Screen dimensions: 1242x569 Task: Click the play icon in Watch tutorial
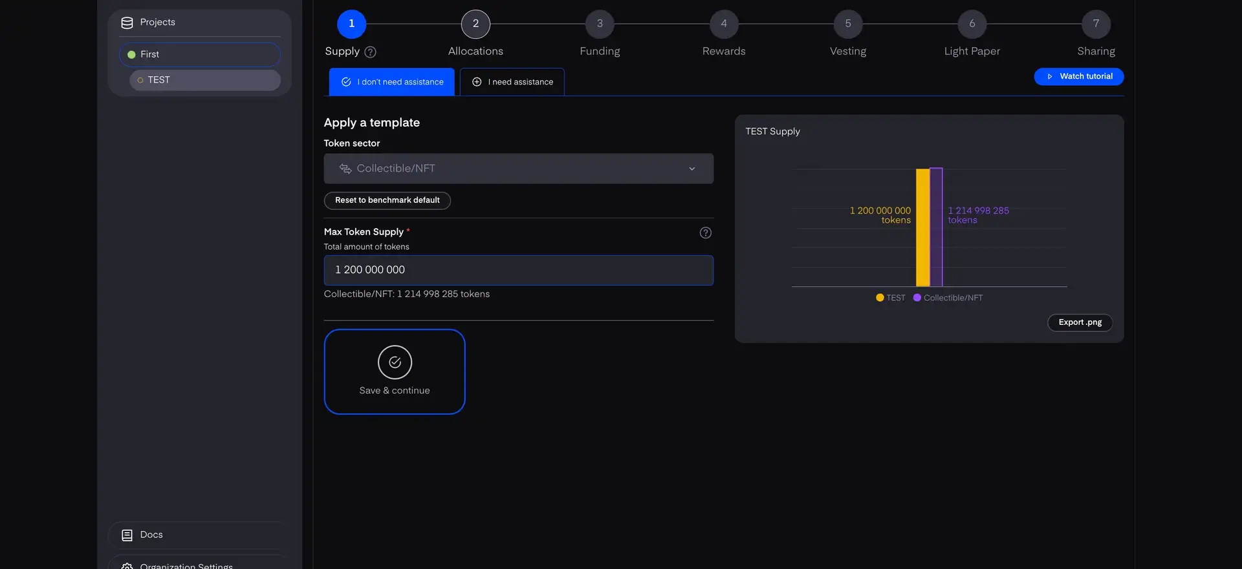pos(1049,76)
